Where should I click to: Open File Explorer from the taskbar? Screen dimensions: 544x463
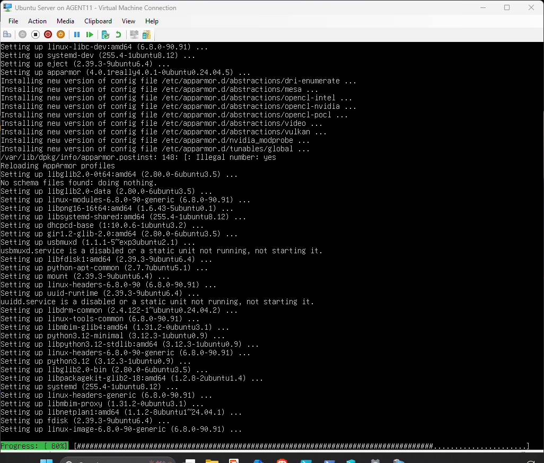pos(212,460)
